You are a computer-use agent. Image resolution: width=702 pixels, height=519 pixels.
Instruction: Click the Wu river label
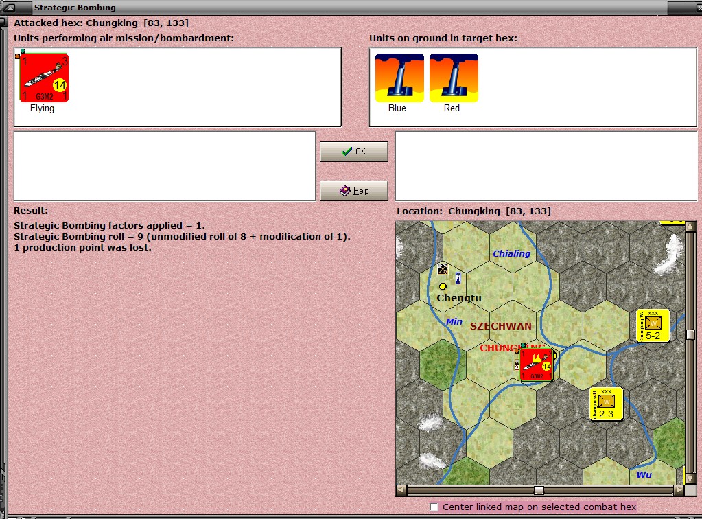click(x=644, y=474)
